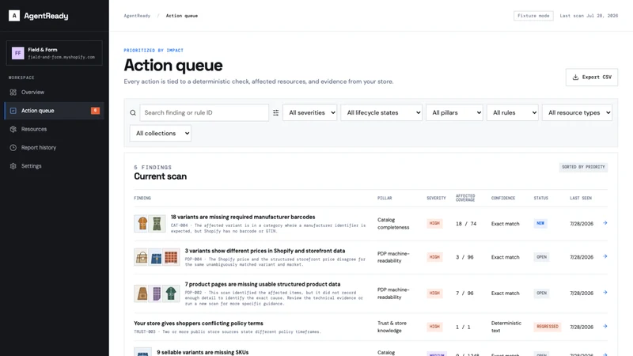Open Report history in the sidebar
Viewport: 633px width, 356px height.
pyautogui.click(x=54, y=148)
